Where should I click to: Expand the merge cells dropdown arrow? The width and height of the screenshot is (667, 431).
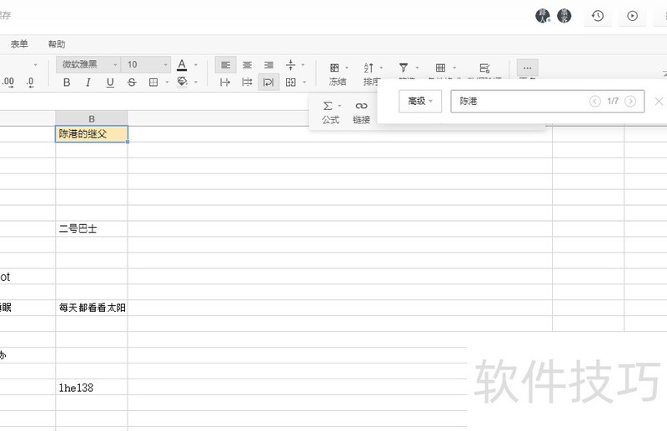tap(304, 83)
